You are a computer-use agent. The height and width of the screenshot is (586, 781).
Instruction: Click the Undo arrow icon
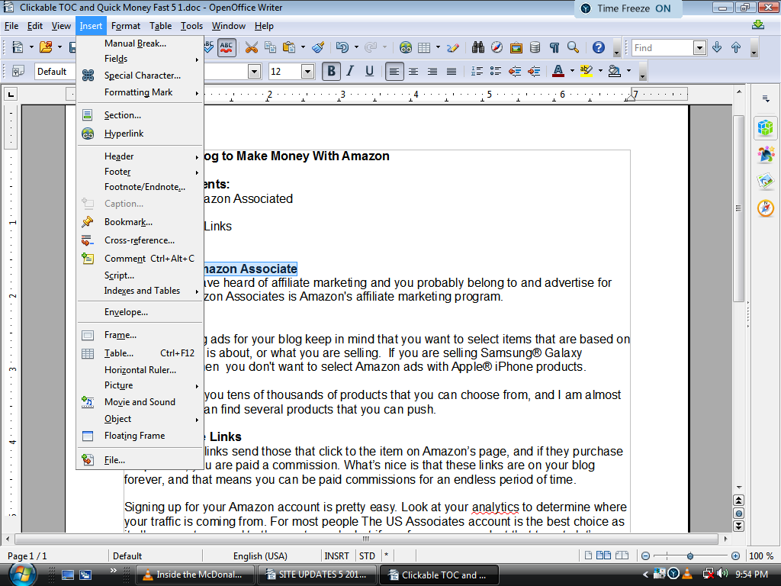pos(342,47)
